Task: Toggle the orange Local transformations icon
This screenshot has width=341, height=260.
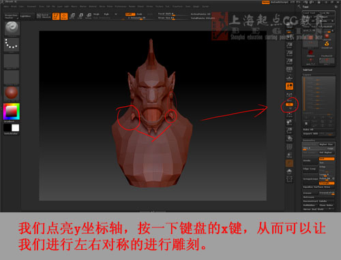Action: point(289,86)
